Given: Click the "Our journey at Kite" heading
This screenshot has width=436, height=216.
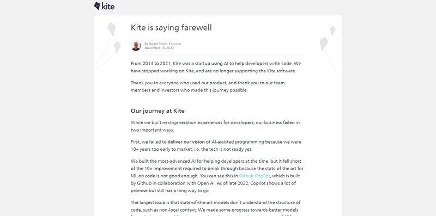Looking at the screenshot, I should tap(158, 111).
